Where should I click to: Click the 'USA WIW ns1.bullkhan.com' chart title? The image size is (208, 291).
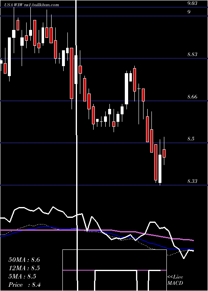coord(32,5)
